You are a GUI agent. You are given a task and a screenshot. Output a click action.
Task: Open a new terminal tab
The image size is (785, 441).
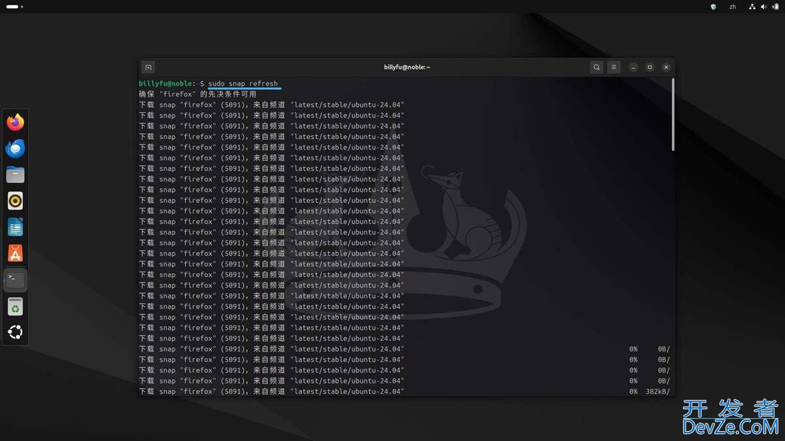pyautogui.click(x=148, y=67)
